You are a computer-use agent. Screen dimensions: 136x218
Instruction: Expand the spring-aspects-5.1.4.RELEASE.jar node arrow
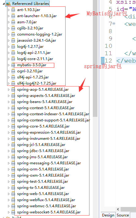9,96
